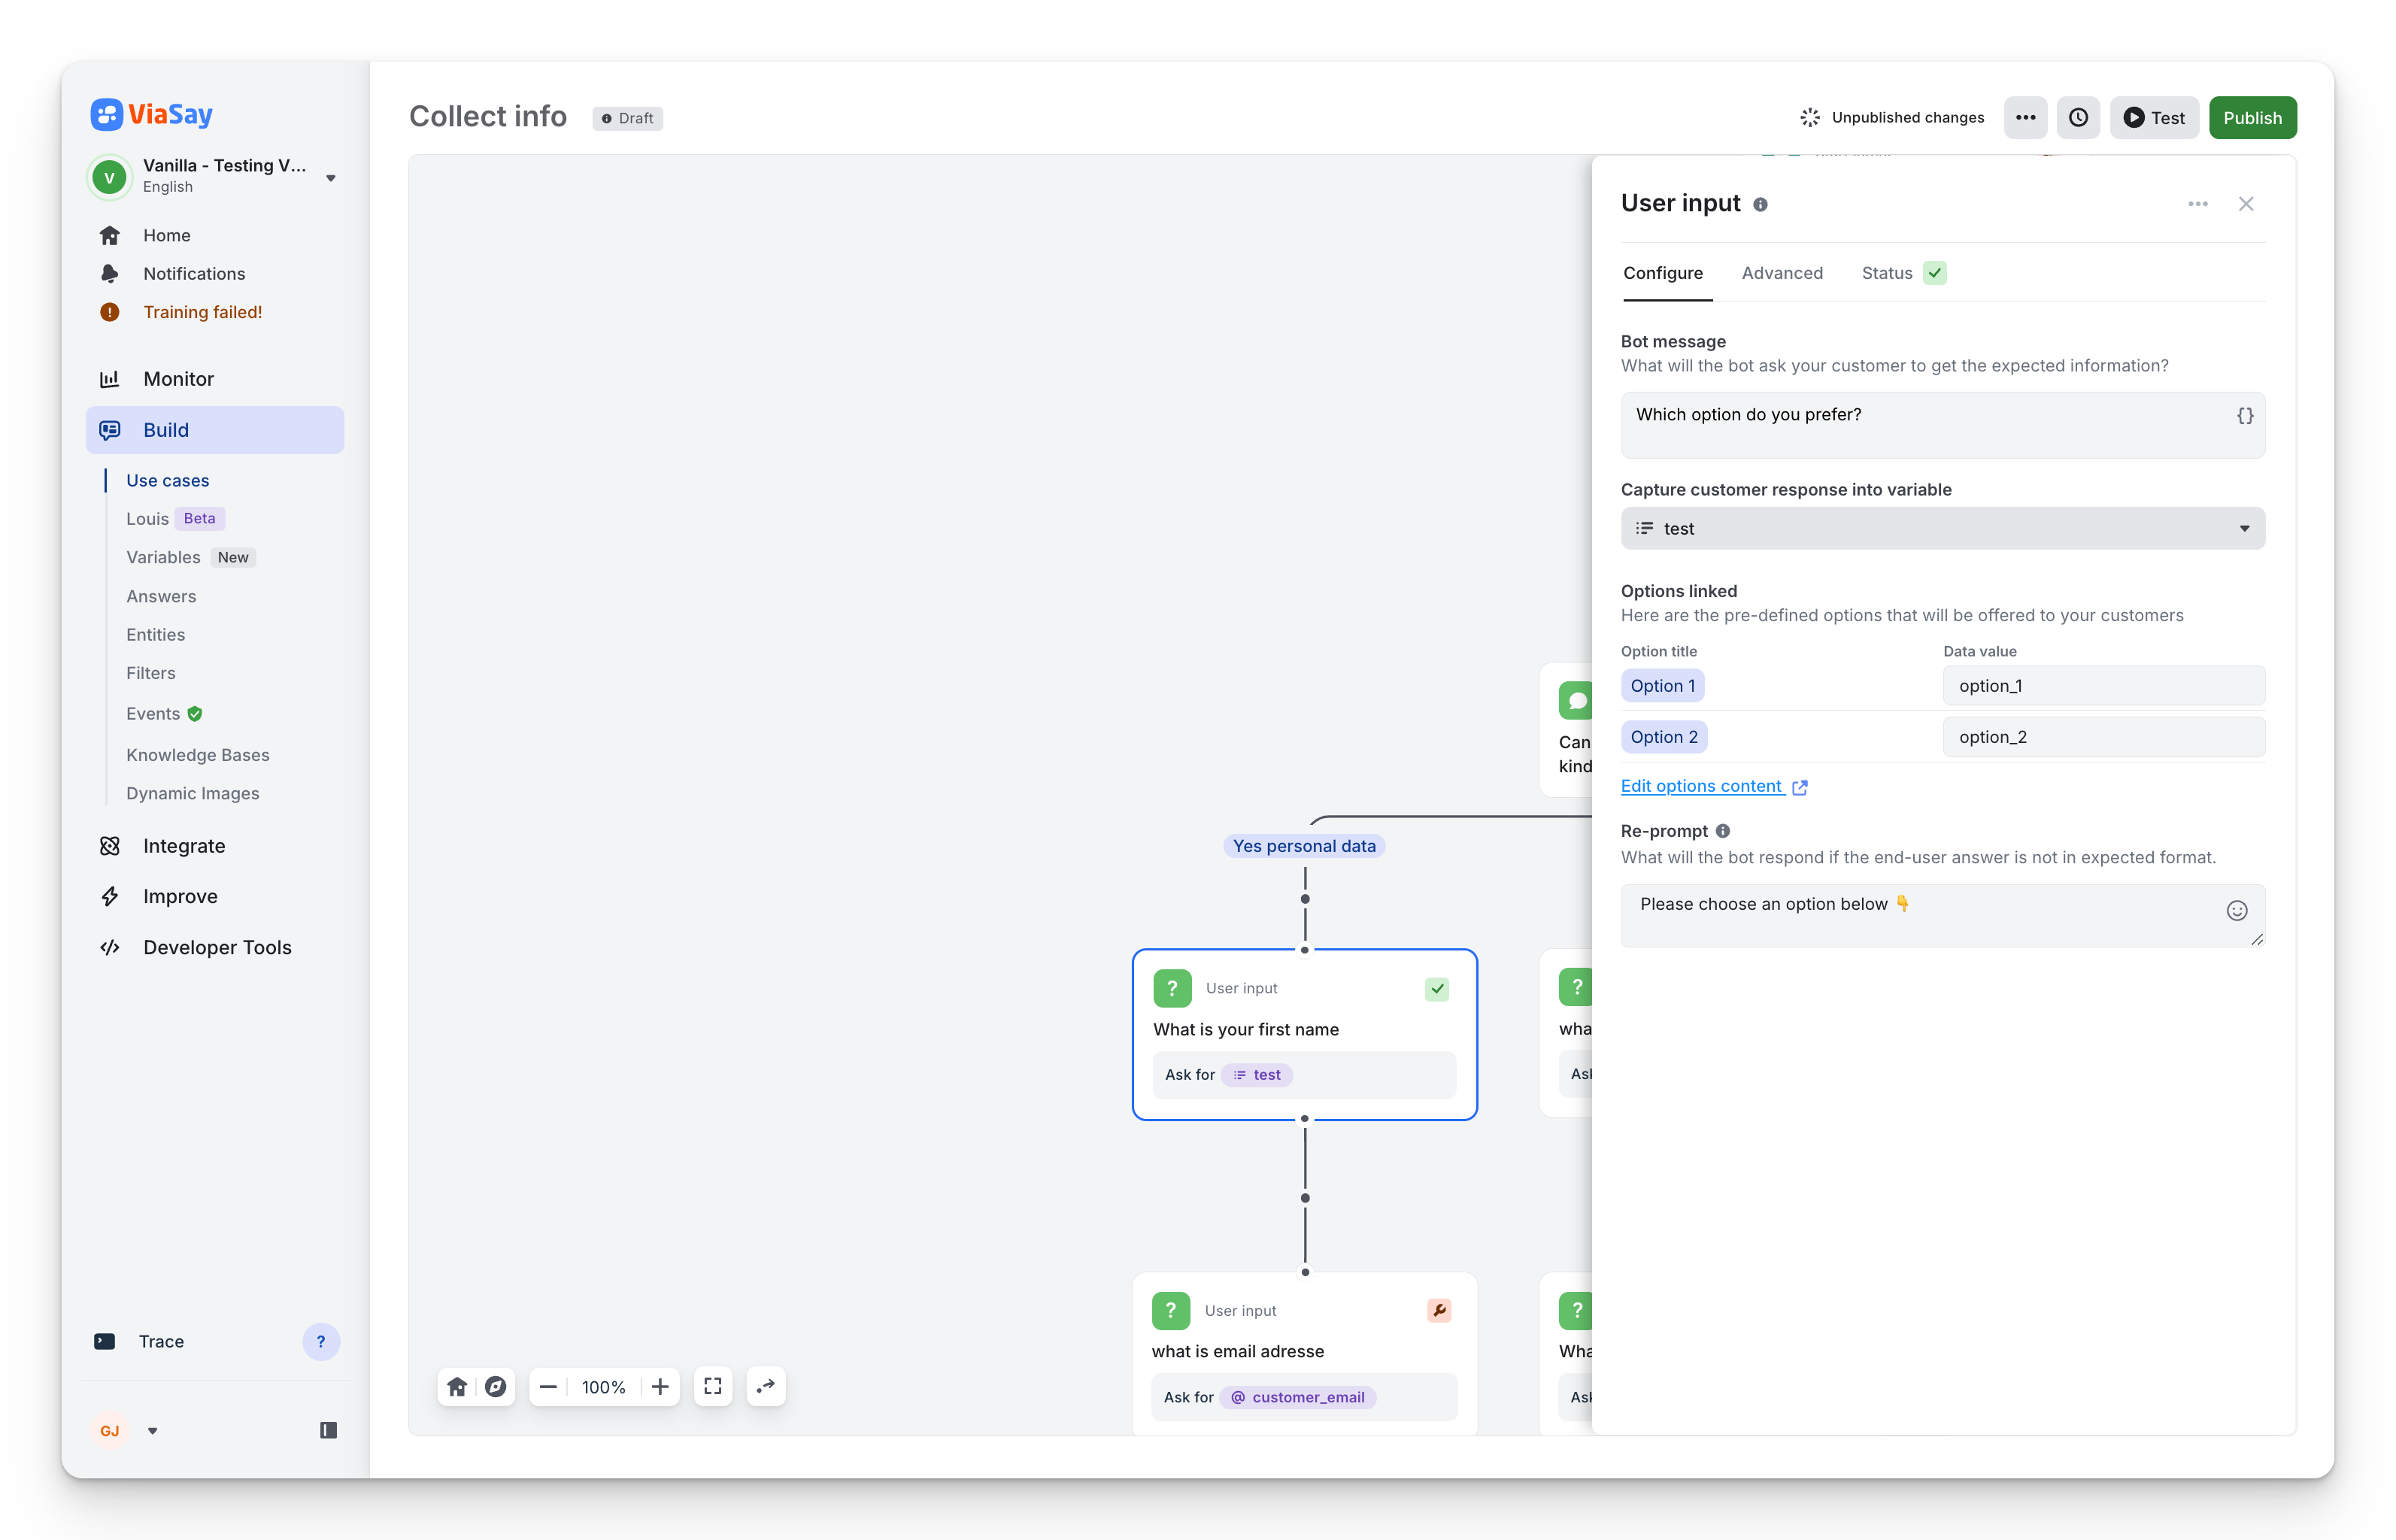
Task: Switch to the Configure tab
Action: coord(1663,273)
